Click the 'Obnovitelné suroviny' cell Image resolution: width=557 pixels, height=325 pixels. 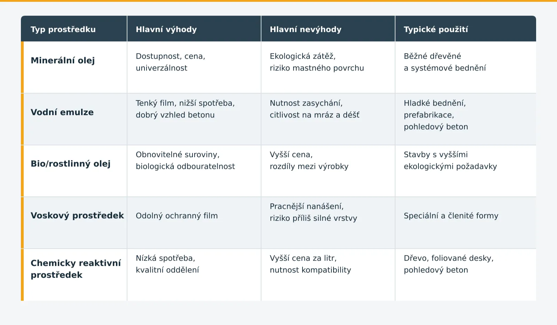click(x=194, y=171)
